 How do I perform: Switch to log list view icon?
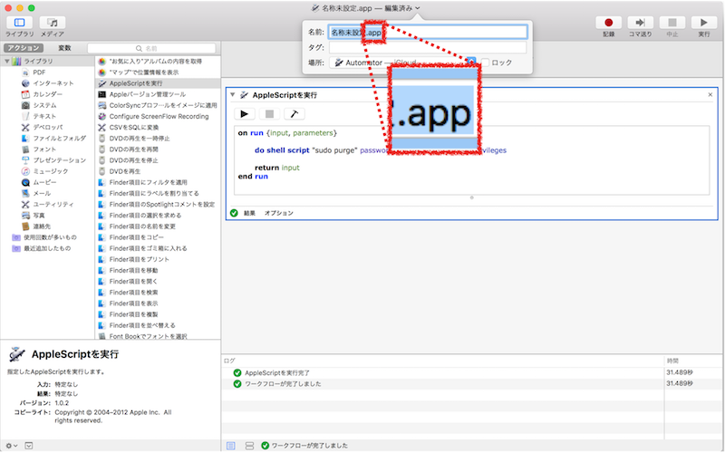[x=231, y=446]
